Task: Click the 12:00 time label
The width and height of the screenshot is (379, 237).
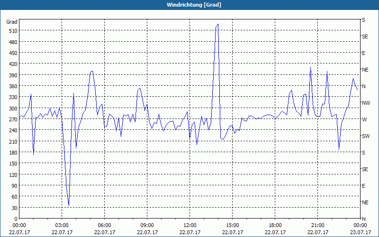Action: click(x=190, y=226)
